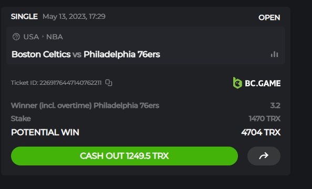The width and height of the screenshot is (312, 189).
Task: Click the SINGLE bet type label
Action: pos(24,16)
